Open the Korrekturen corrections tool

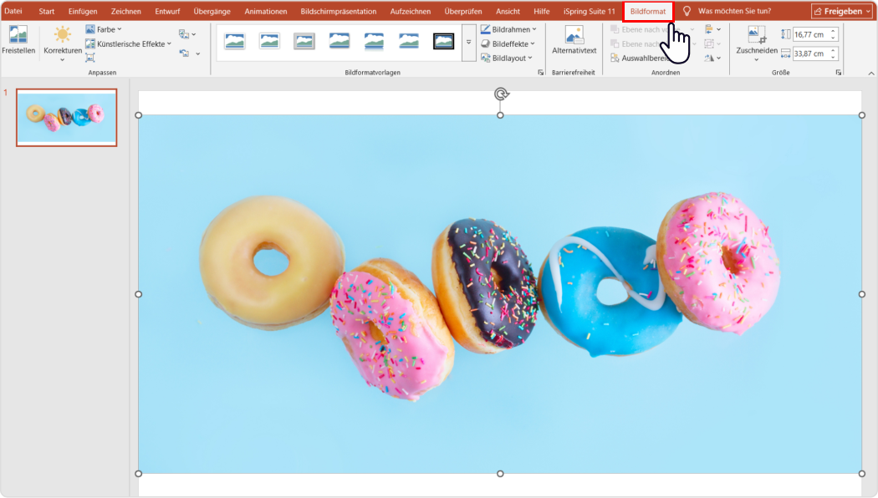coord(62,43)
